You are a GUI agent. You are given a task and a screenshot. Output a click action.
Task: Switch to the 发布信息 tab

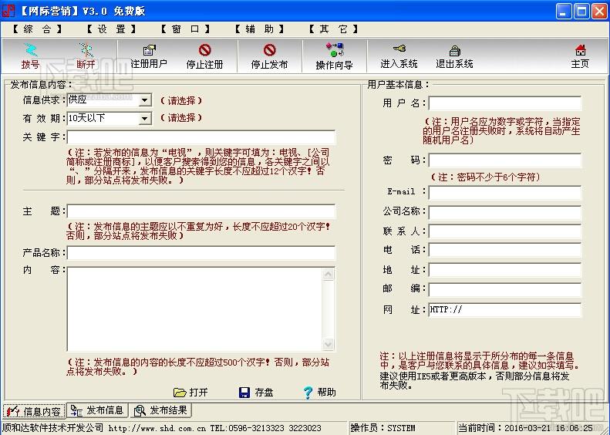point(98,410)
